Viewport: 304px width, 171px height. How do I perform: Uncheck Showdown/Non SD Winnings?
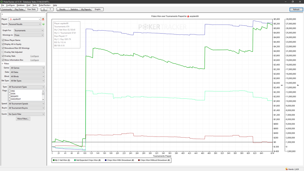click(x=3, y=48)
